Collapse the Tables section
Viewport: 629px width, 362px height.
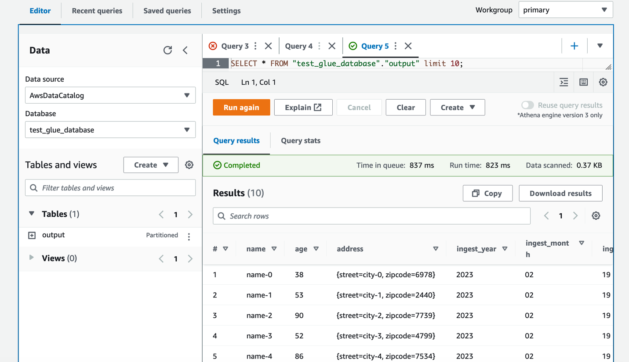pyautogui.click(x=31, y=214)
